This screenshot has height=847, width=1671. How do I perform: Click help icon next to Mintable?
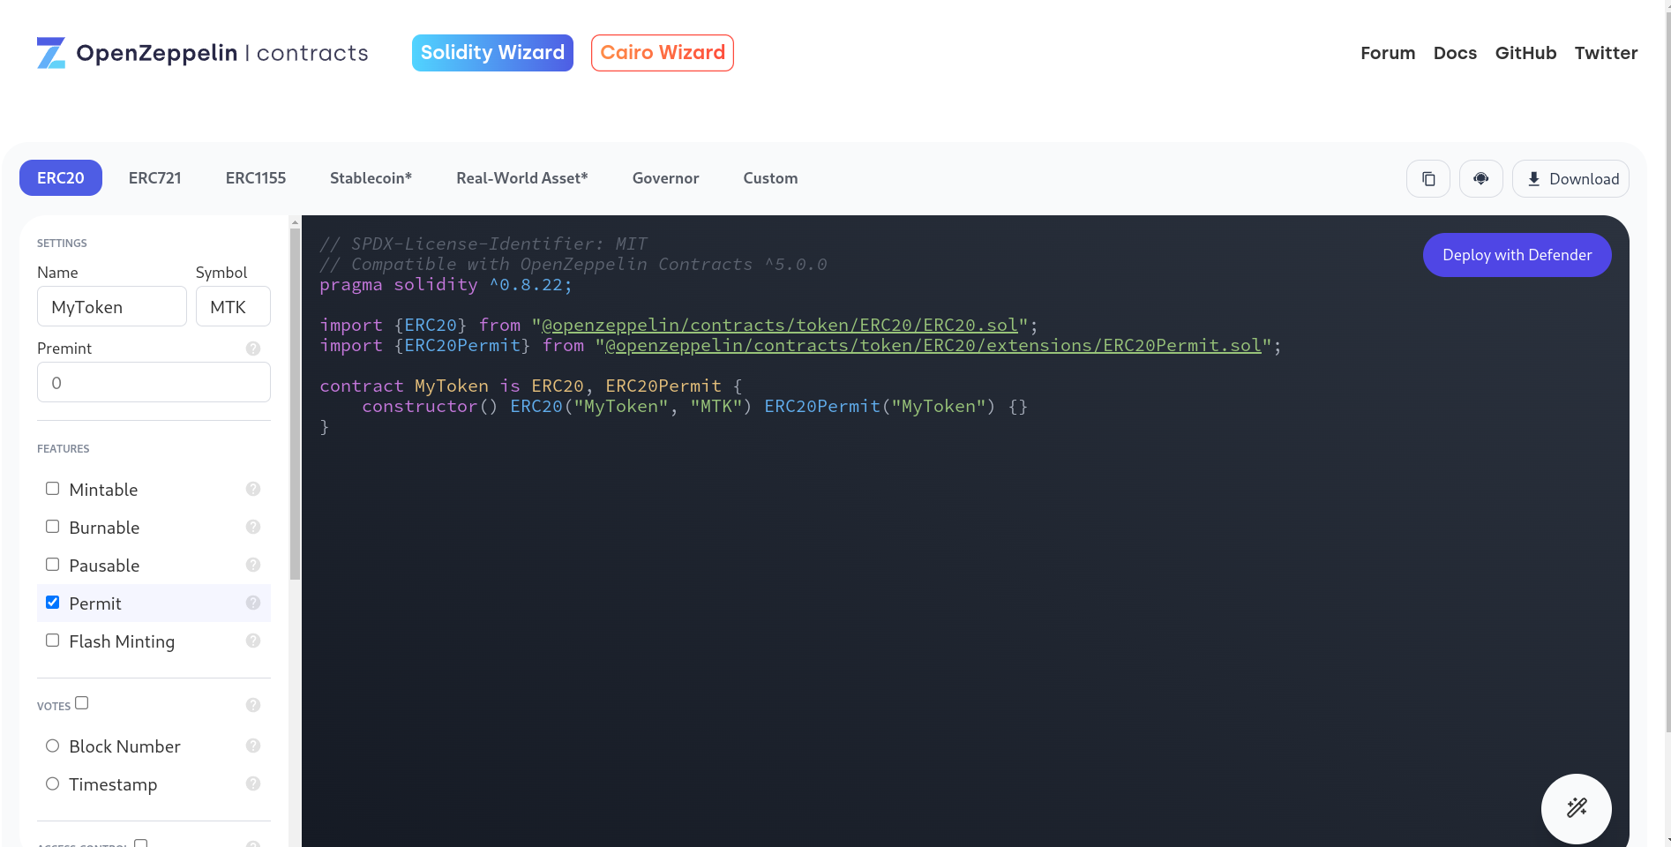253,489
